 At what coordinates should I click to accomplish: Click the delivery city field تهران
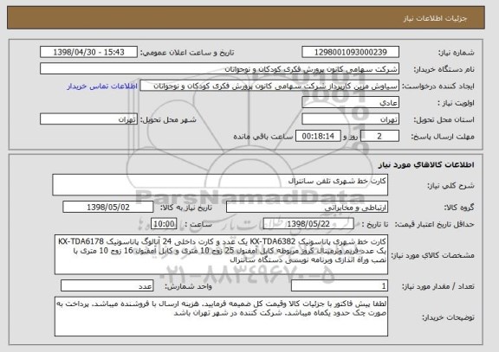(88, 119)
